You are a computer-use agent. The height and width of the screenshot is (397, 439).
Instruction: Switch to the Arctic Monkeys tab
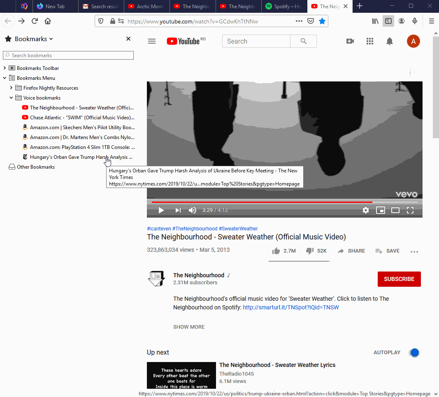pos(147,6)
